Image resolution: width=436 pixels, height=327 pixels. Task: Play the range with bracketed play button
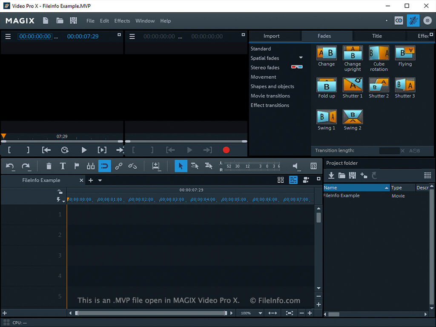pyautogui.click(x=102, y=150)
